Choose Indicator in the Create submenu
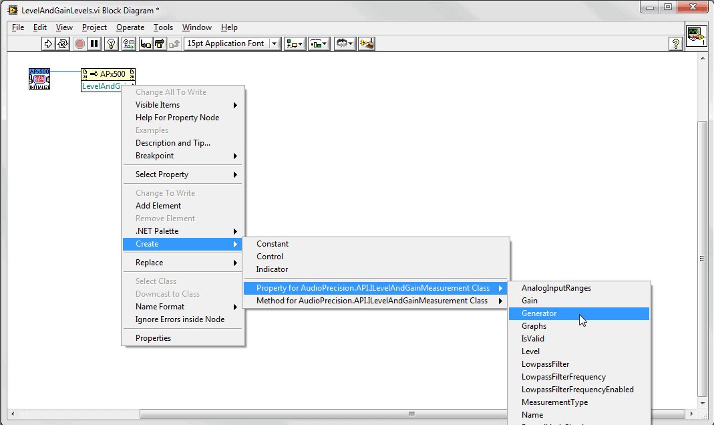 272,269
